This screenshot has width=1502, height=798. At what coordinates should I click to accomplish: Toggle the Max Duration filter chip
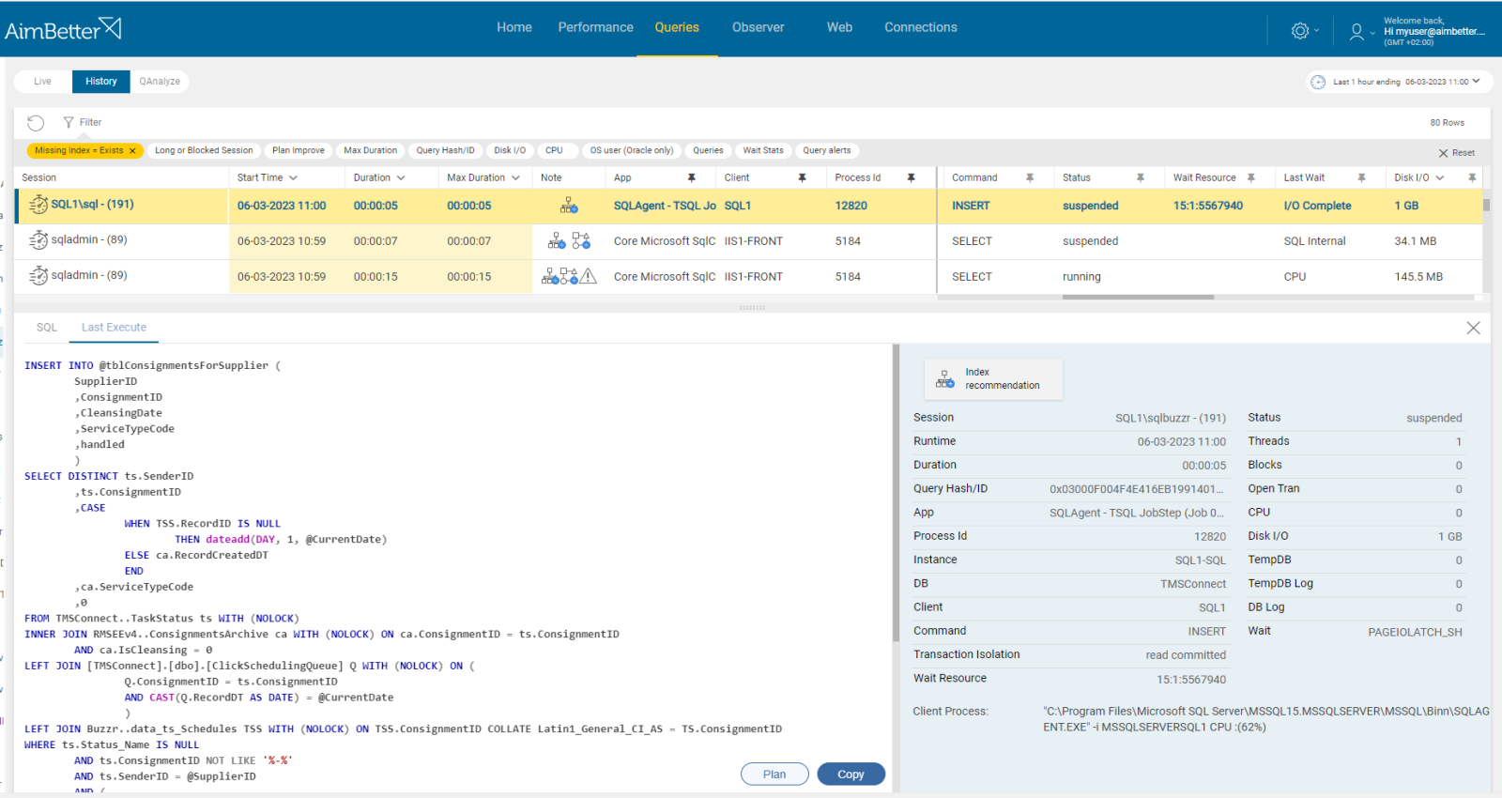371,150
